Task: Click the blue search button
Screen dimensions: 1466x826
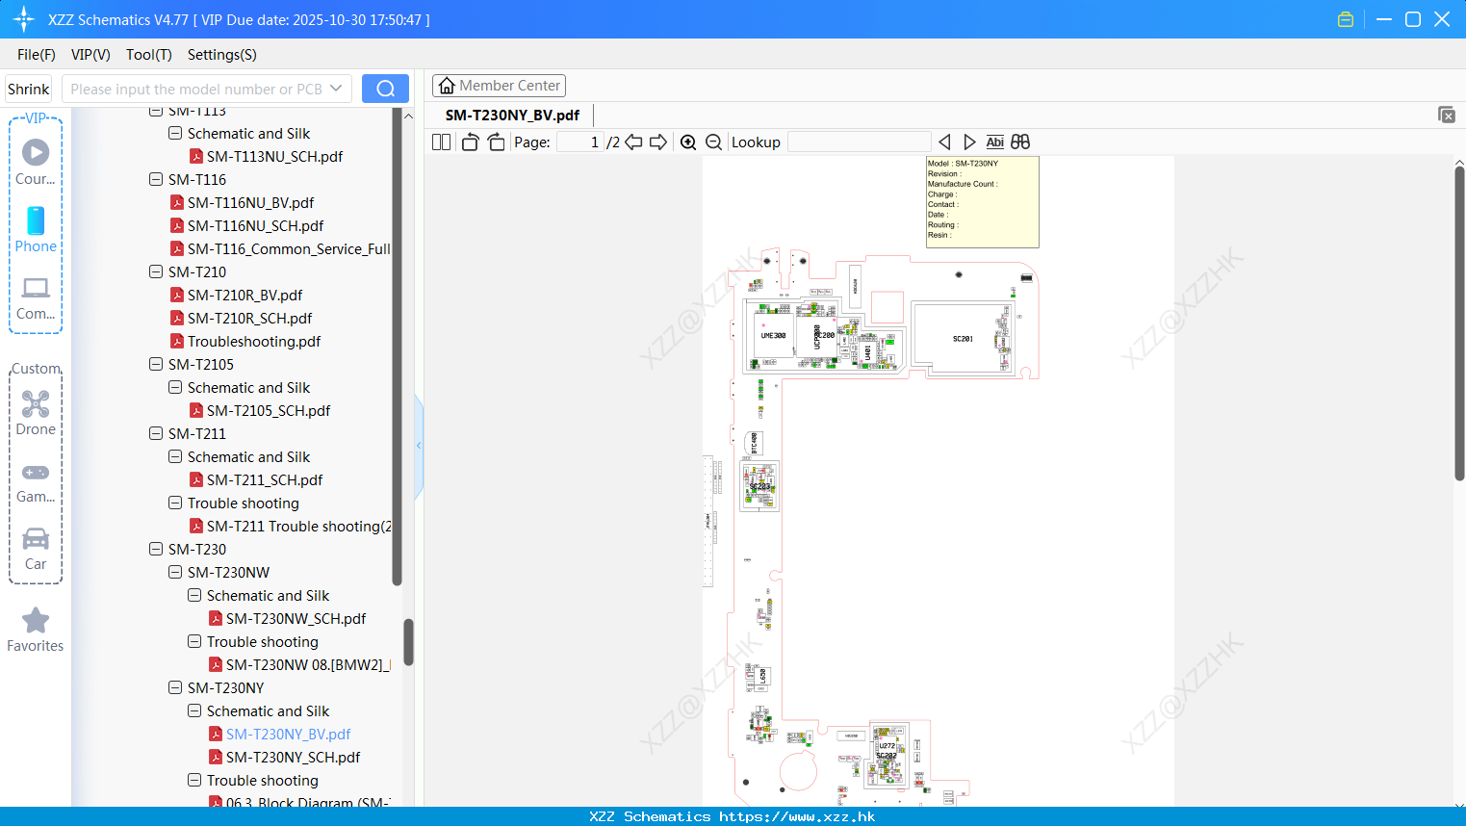Action: click(385, 89)
